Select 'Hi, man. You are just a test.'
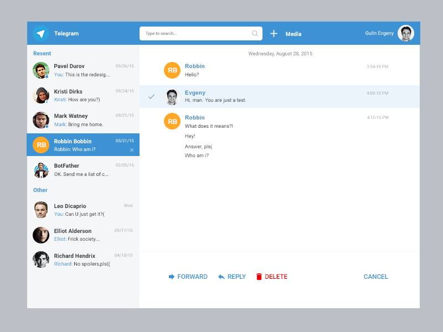This screenshot has height=332, width=443. [x=215, y=100]
